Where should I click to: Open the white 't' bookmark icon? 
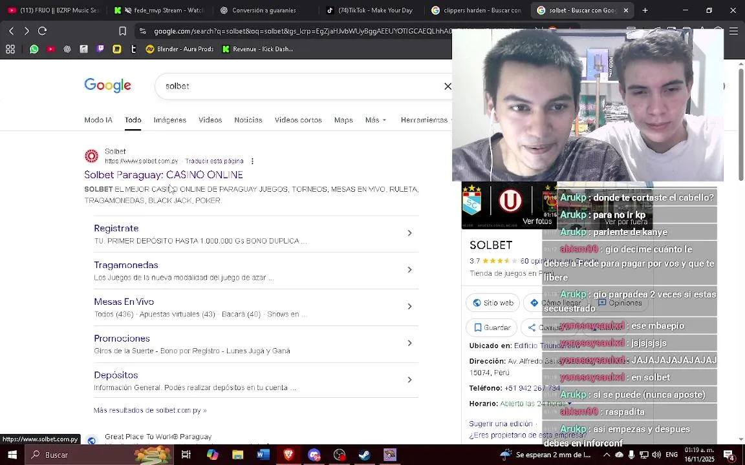click(x=133, y=49)
